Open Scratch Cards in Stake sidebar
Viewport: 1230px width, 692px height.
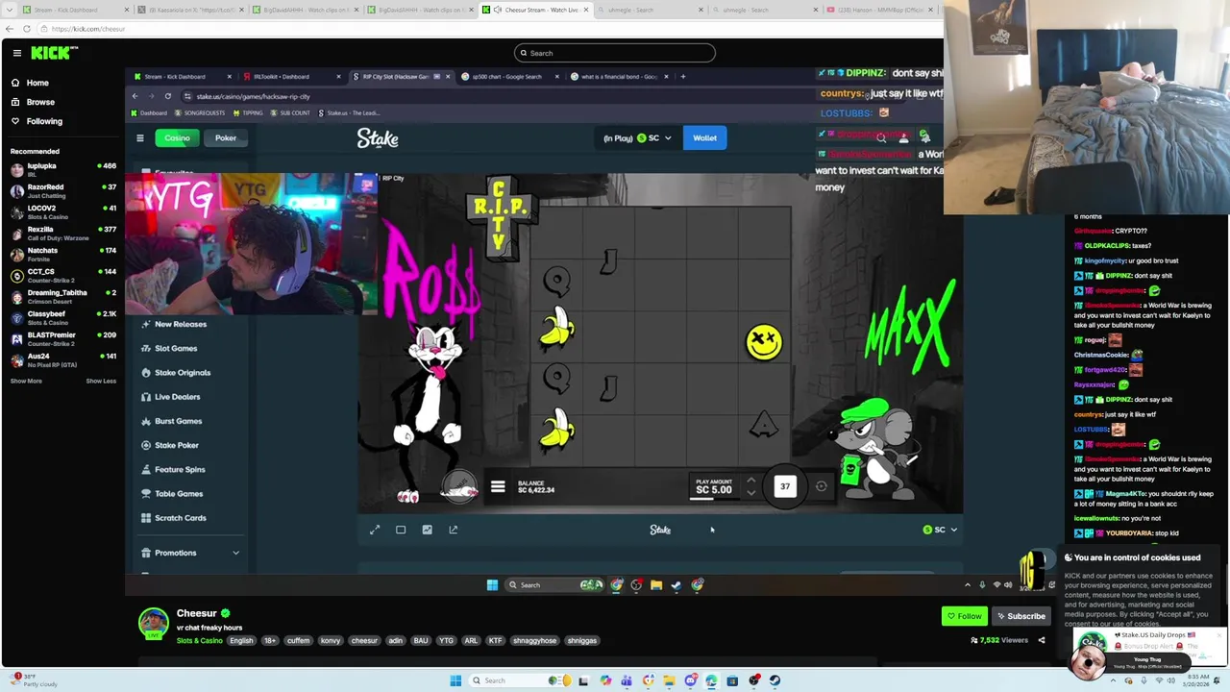tap(180, 518)
